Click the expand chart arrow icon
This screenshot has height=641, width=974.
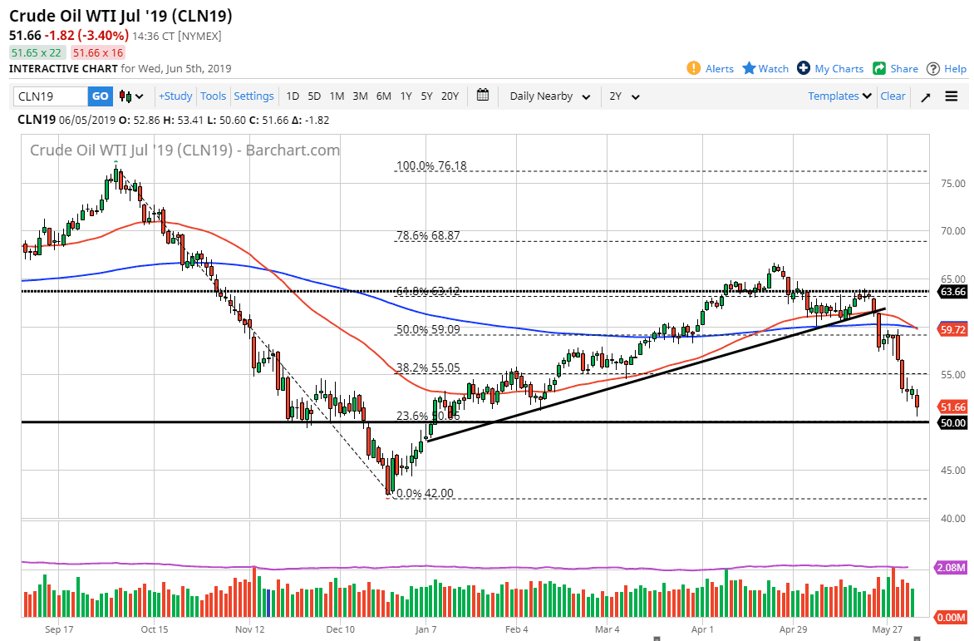point(925,96)
